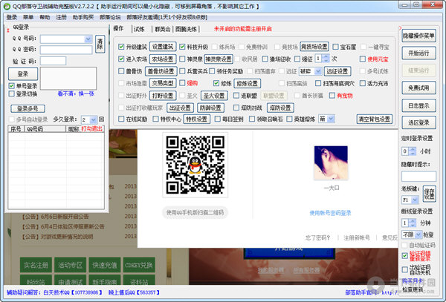Check the 活力充沛 checkbox

(x=363, y=83)
